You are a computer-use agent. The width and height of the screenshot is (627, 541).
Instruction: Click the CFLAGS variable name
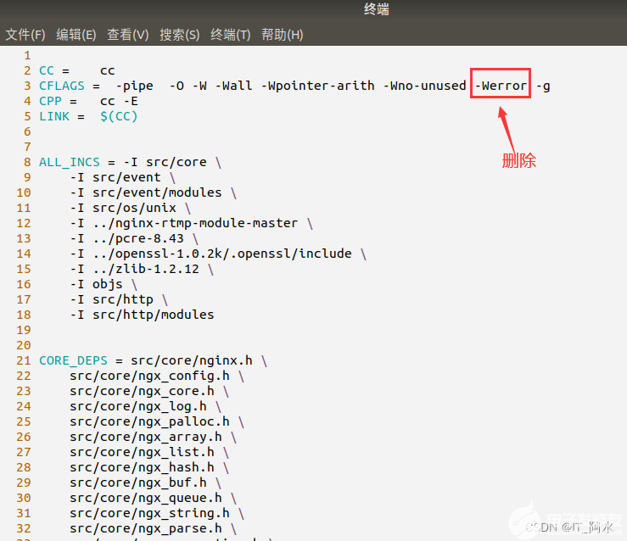tap(62, 86)
